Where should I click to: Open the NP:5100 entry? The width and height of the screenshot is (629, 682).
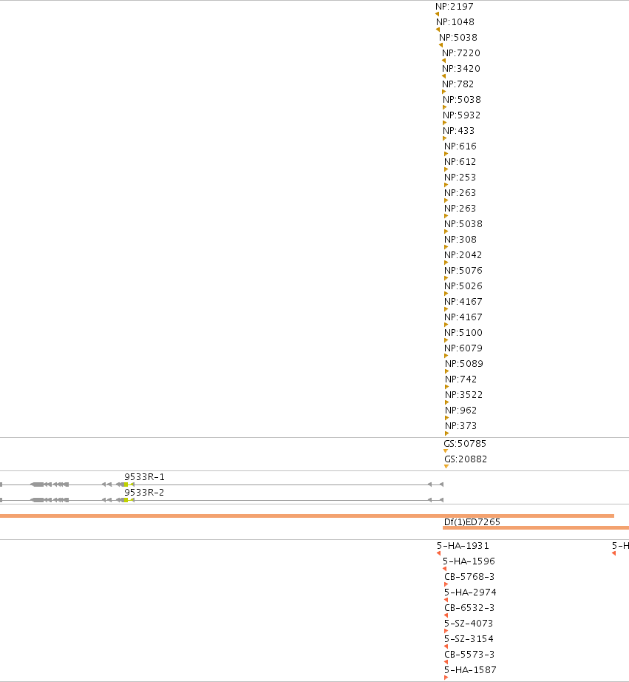click(x=463, y=333)
